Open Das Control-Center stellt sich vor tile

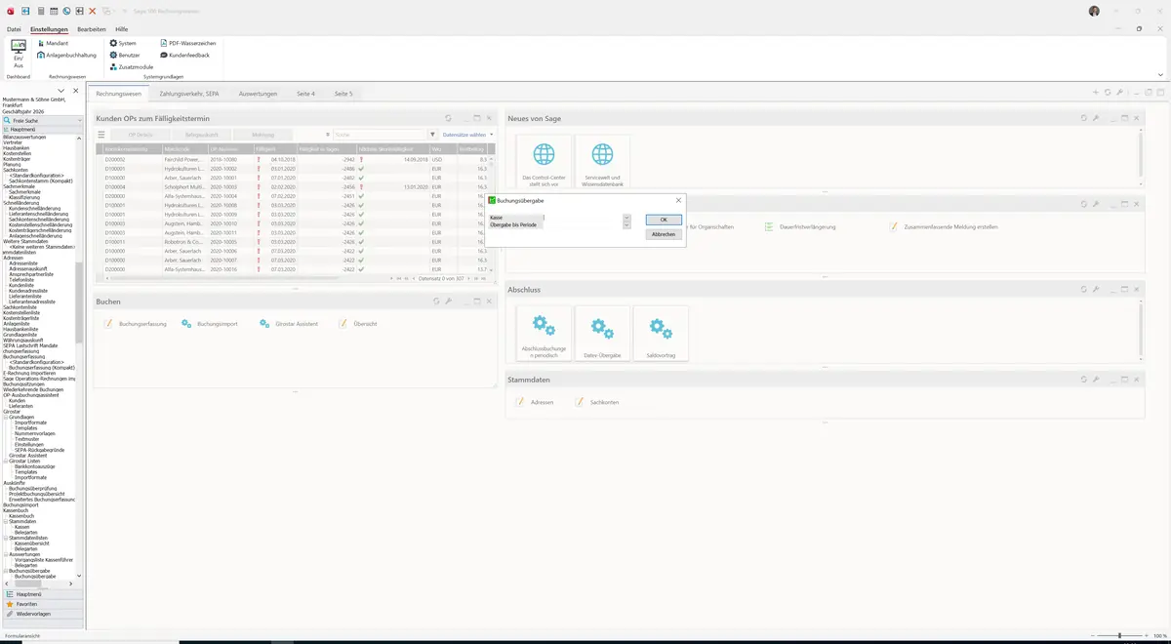pyautogui.click(x=544, y=162)
